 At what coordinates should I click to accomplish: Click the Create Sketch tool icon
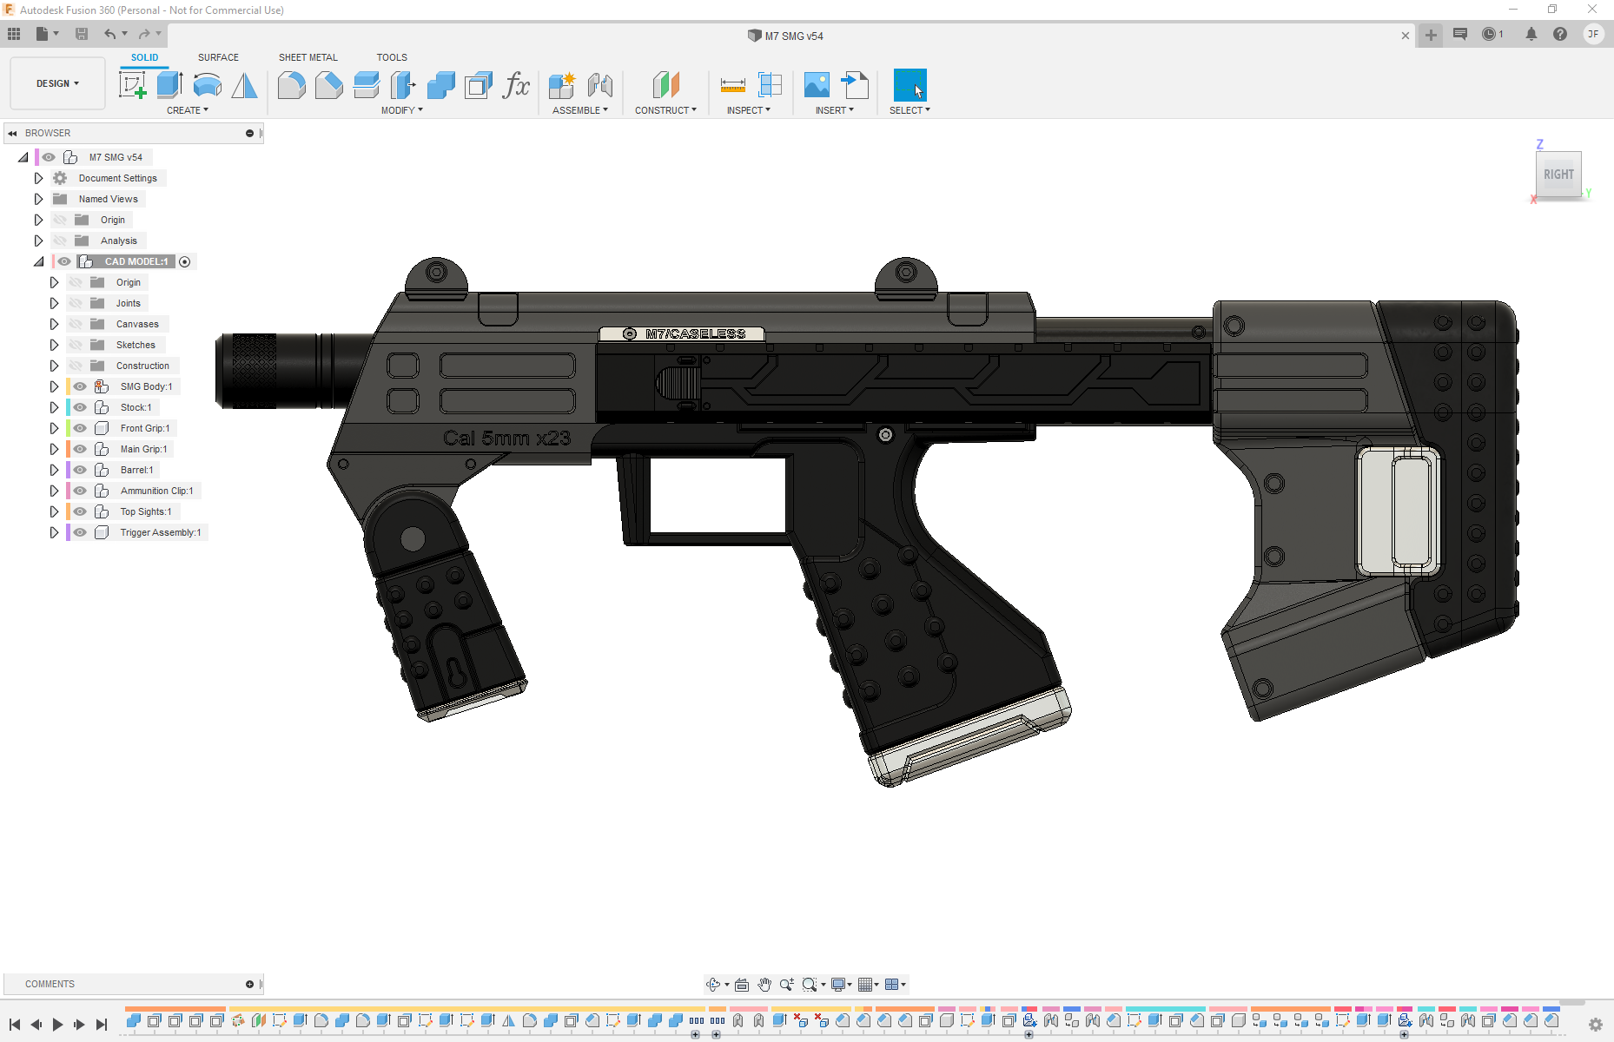click(132, 85)
